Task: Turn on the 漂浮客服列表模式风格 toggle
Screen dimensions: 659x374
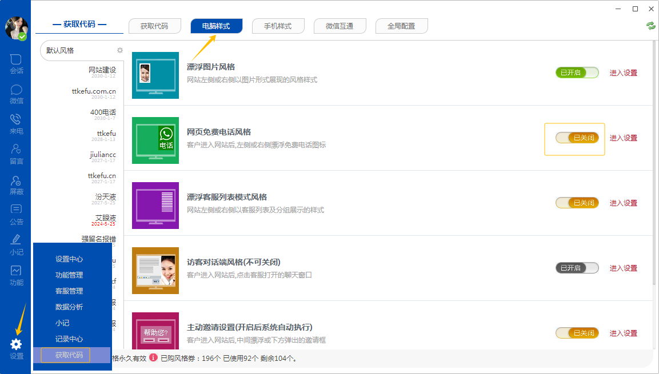Action: coord(577,203)
